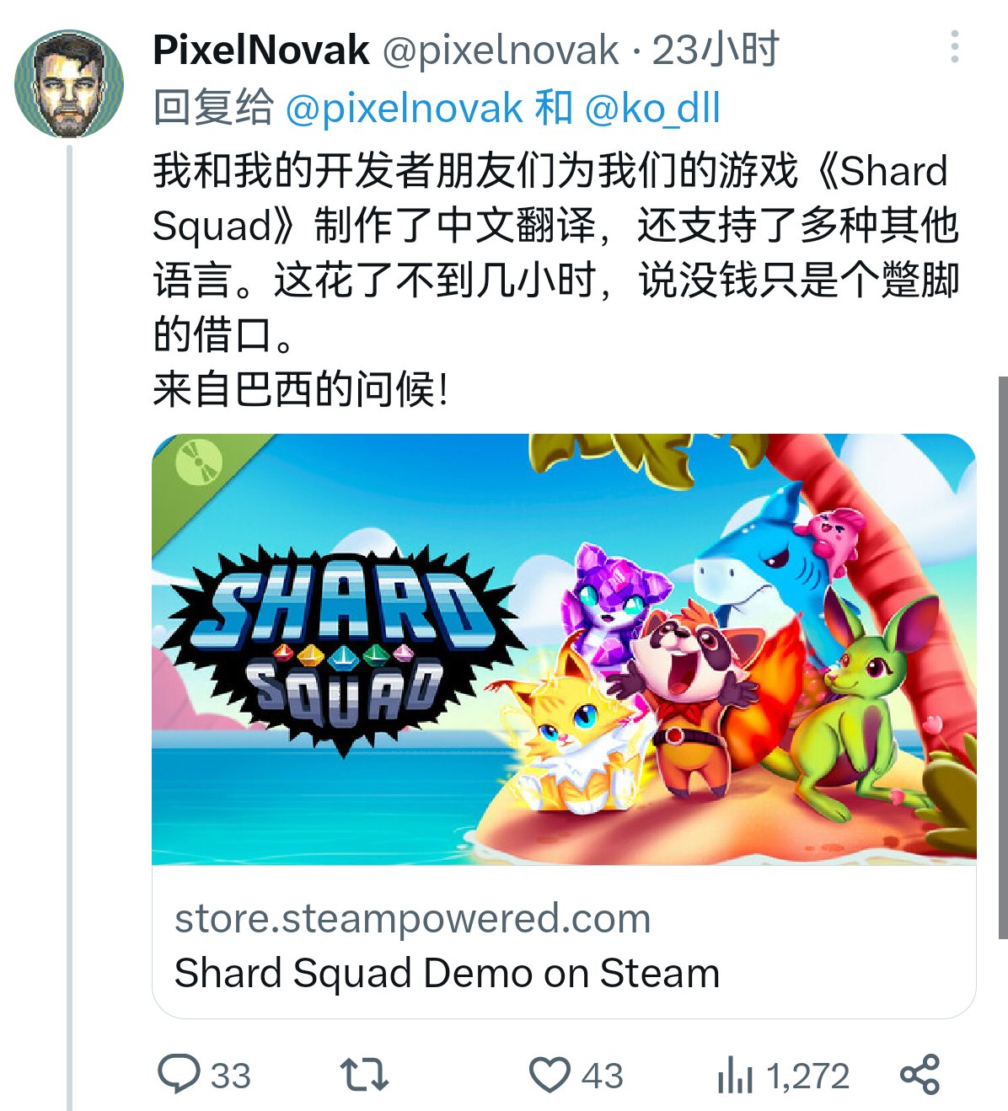Open the reply comments bubble icon

tap(179, 1074)
